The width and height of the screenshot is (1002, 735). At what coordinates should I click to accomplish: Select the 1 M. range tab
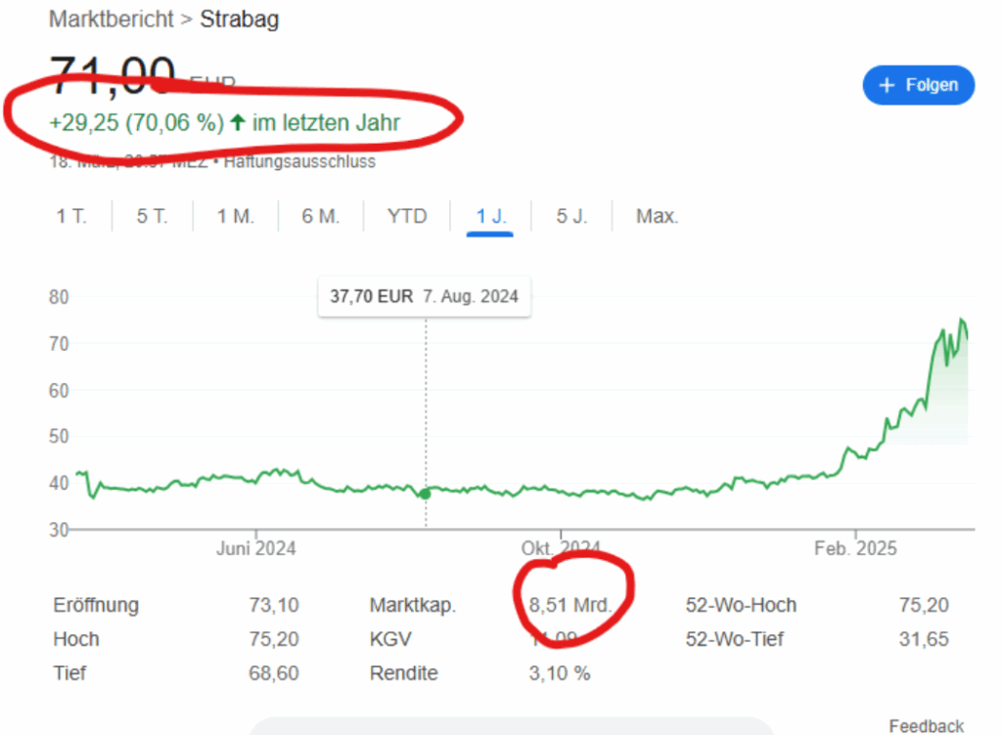click(235, 216)
